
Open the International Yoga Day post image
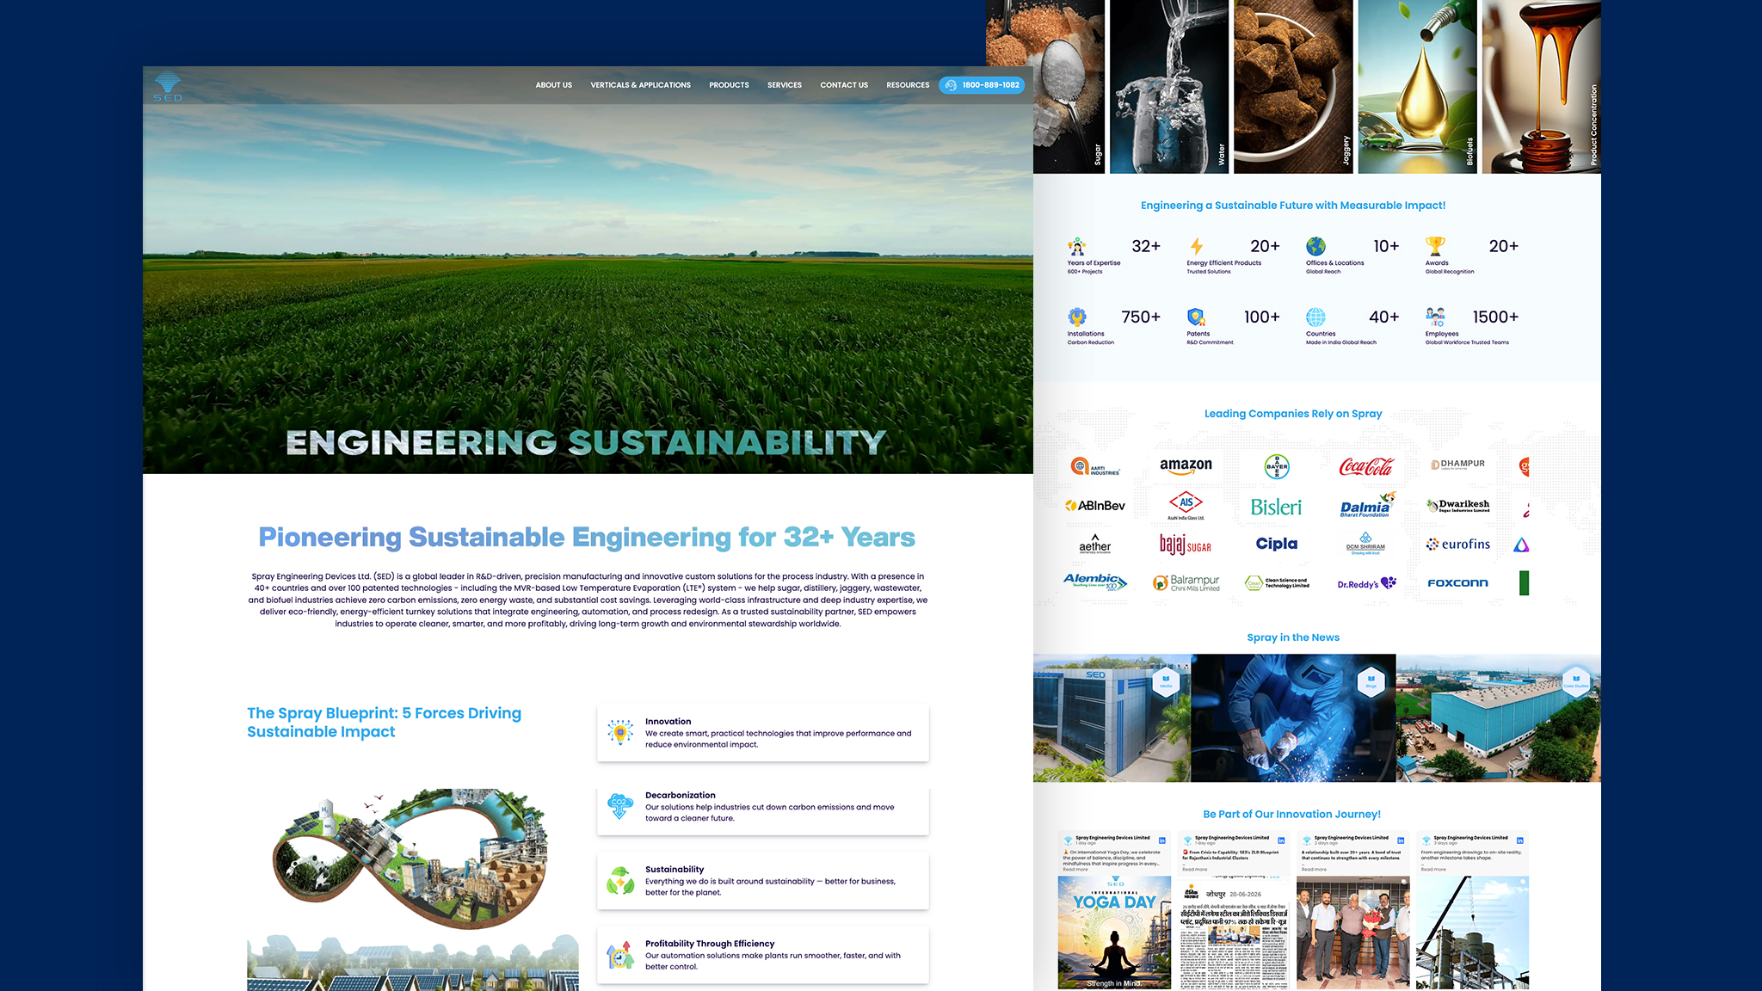(1115, 933)
